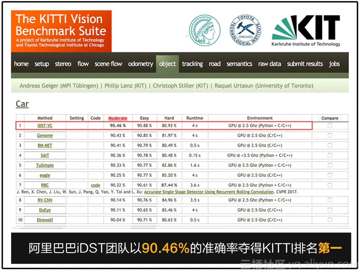The image size is (361, 272).
Task: Click the Max Planck Institute emblem
Action: [205, 30]
